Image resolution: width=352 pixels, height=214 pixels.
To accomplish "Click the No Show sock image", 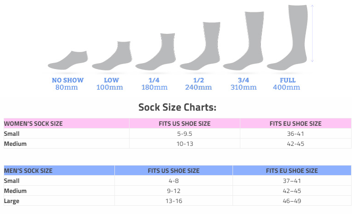I will pos(67,60).
